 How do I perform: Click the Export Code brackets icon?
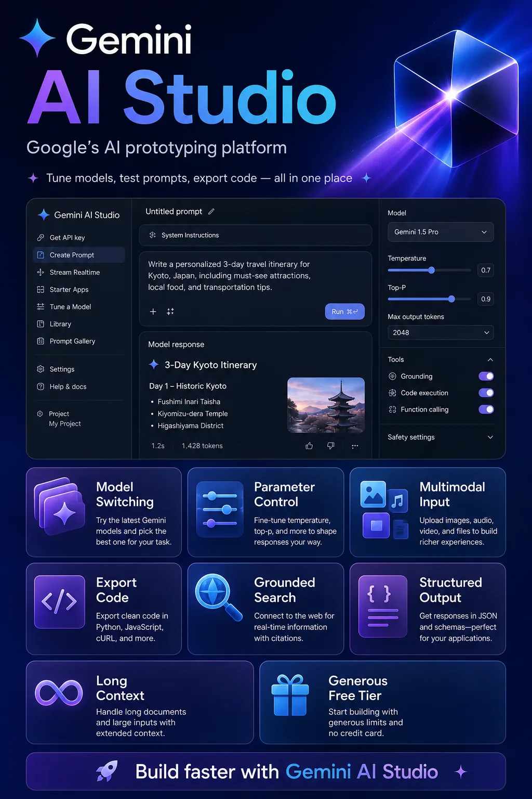pyautogui.click(x=59, y=602)
